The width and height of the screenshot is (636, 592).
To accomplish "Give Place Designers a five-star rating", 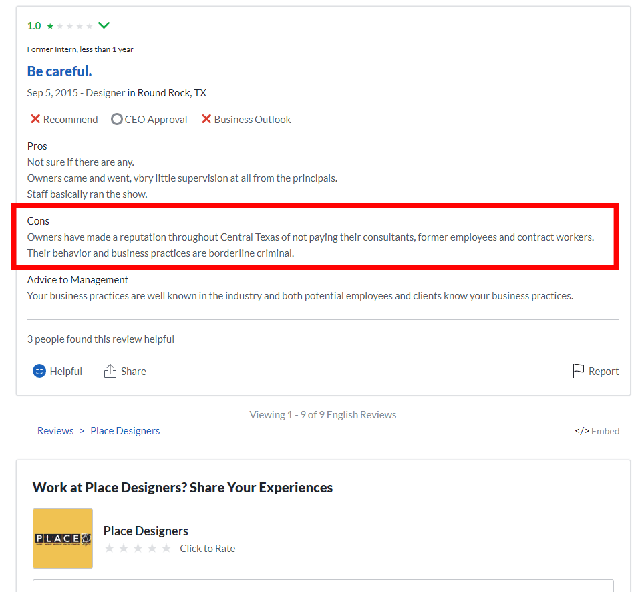I will coord(166,549).
